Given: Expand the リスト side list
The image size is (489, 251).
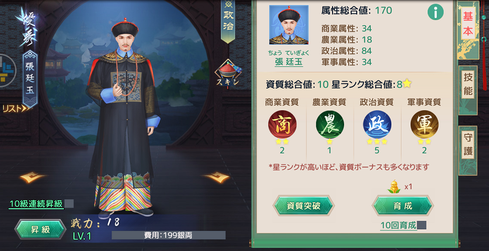Looking at the screenshot, I should pos(17,109).
